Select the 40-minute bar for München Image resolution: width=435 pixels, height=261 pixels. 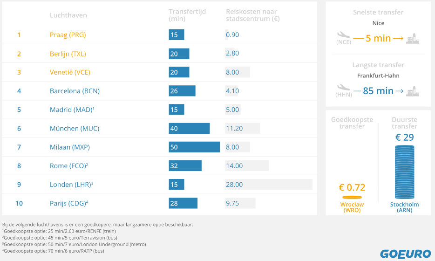click(x=189, y=129)
